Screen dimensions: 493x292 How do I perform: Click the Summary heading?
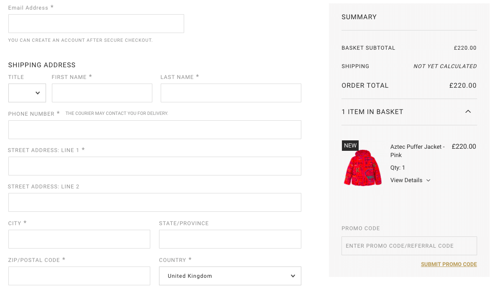point(359,17)
